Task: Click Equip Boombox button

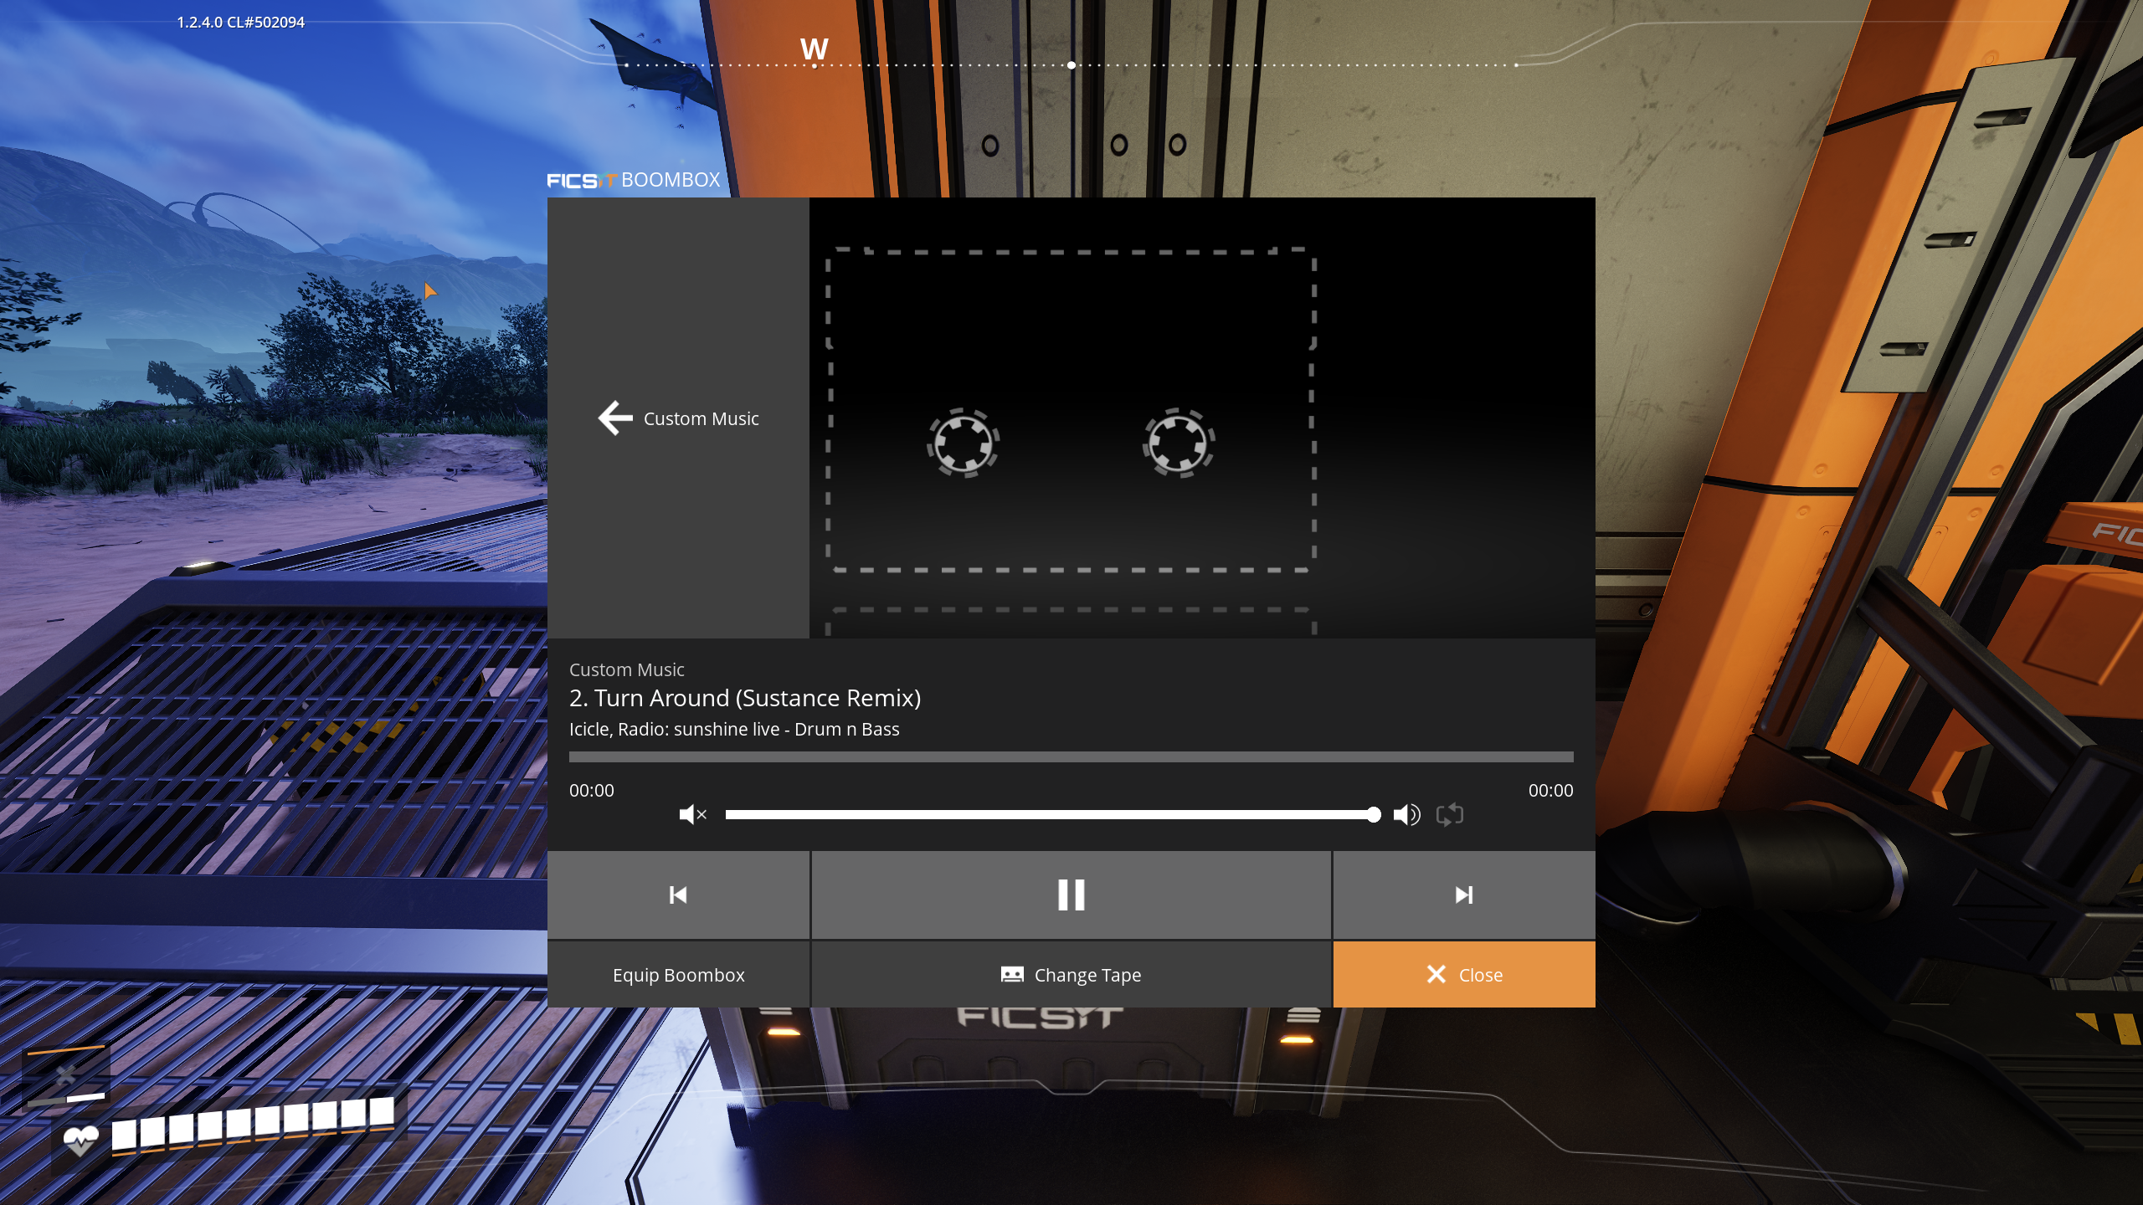Action: pyautogui.click(x=678, y=975)
